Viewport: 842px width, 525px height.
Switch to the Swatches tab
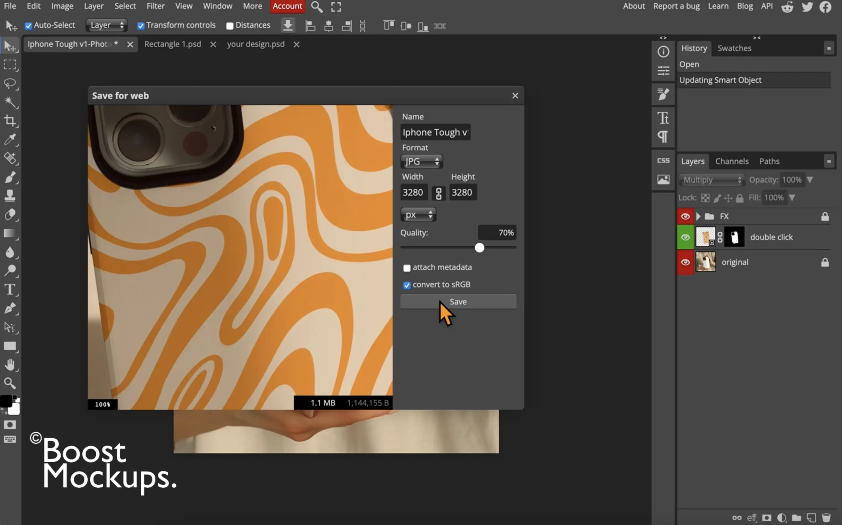(734, 48)
